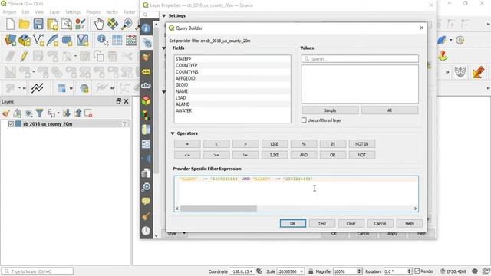491x276 pixels.
Task: Insert the NOT IN operator
Action: point(362,144)
